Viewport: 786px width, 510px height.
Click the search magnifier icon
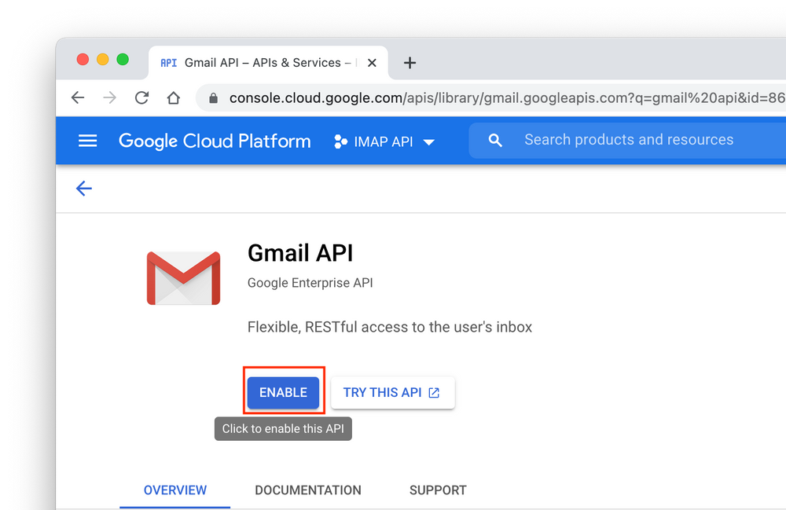[494, 139]
